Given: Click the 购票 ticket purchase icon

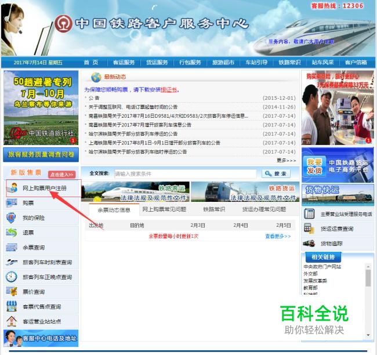Looking at the screenshot, I should [x=12, y=203].
